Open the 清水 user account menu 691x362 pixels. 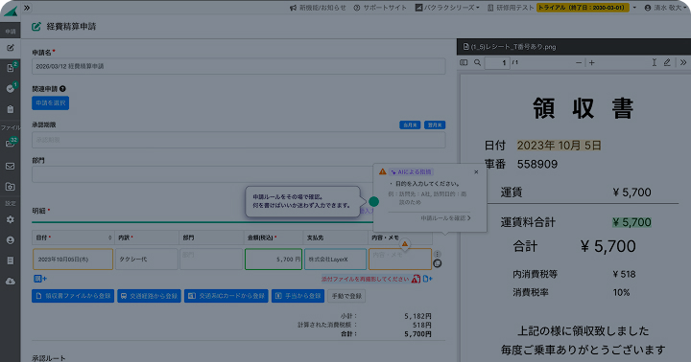pyautogui.click(x=666, y=8)
